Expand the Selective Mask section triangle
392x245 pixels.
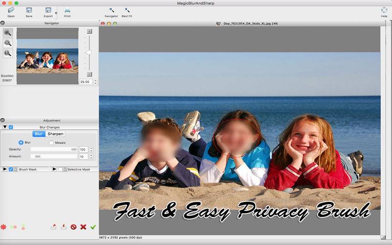(54, 169)
